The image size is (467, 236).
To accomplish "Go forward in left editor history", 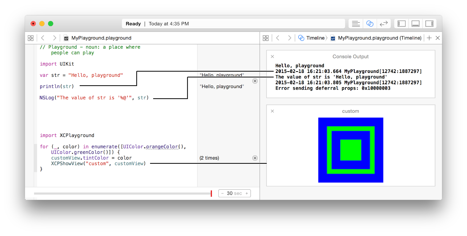I will [x=54, y=38].
